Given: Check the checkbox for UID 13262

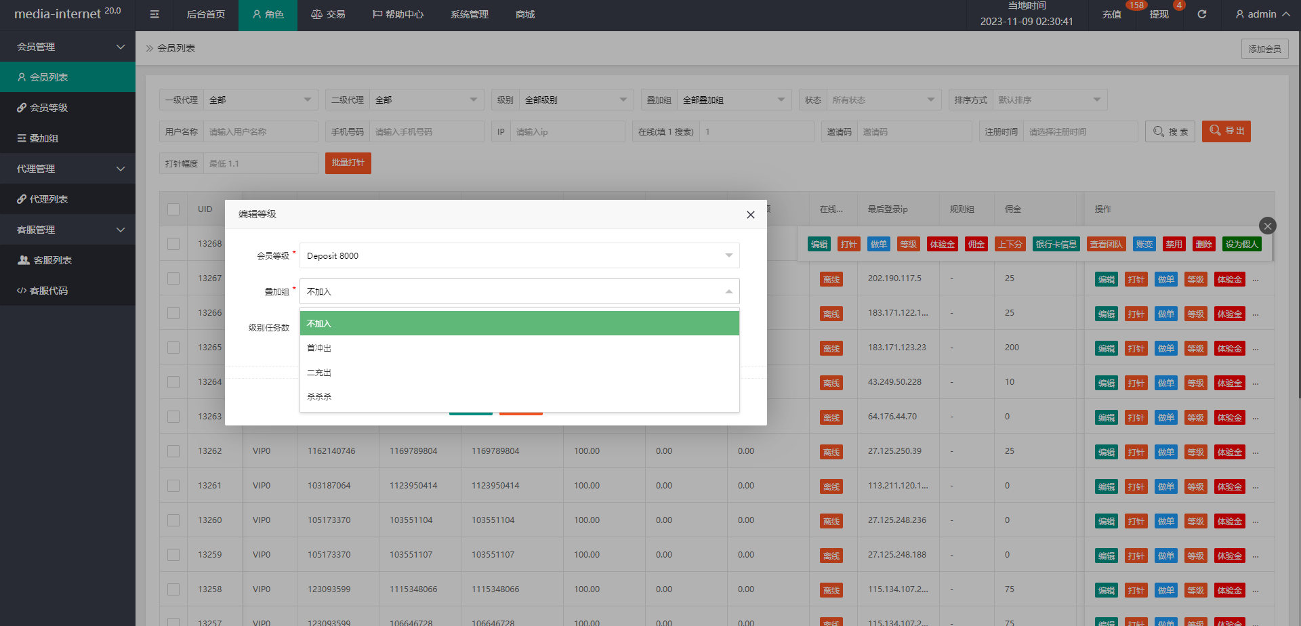Looking at the screenshot, I should (173, 451).
